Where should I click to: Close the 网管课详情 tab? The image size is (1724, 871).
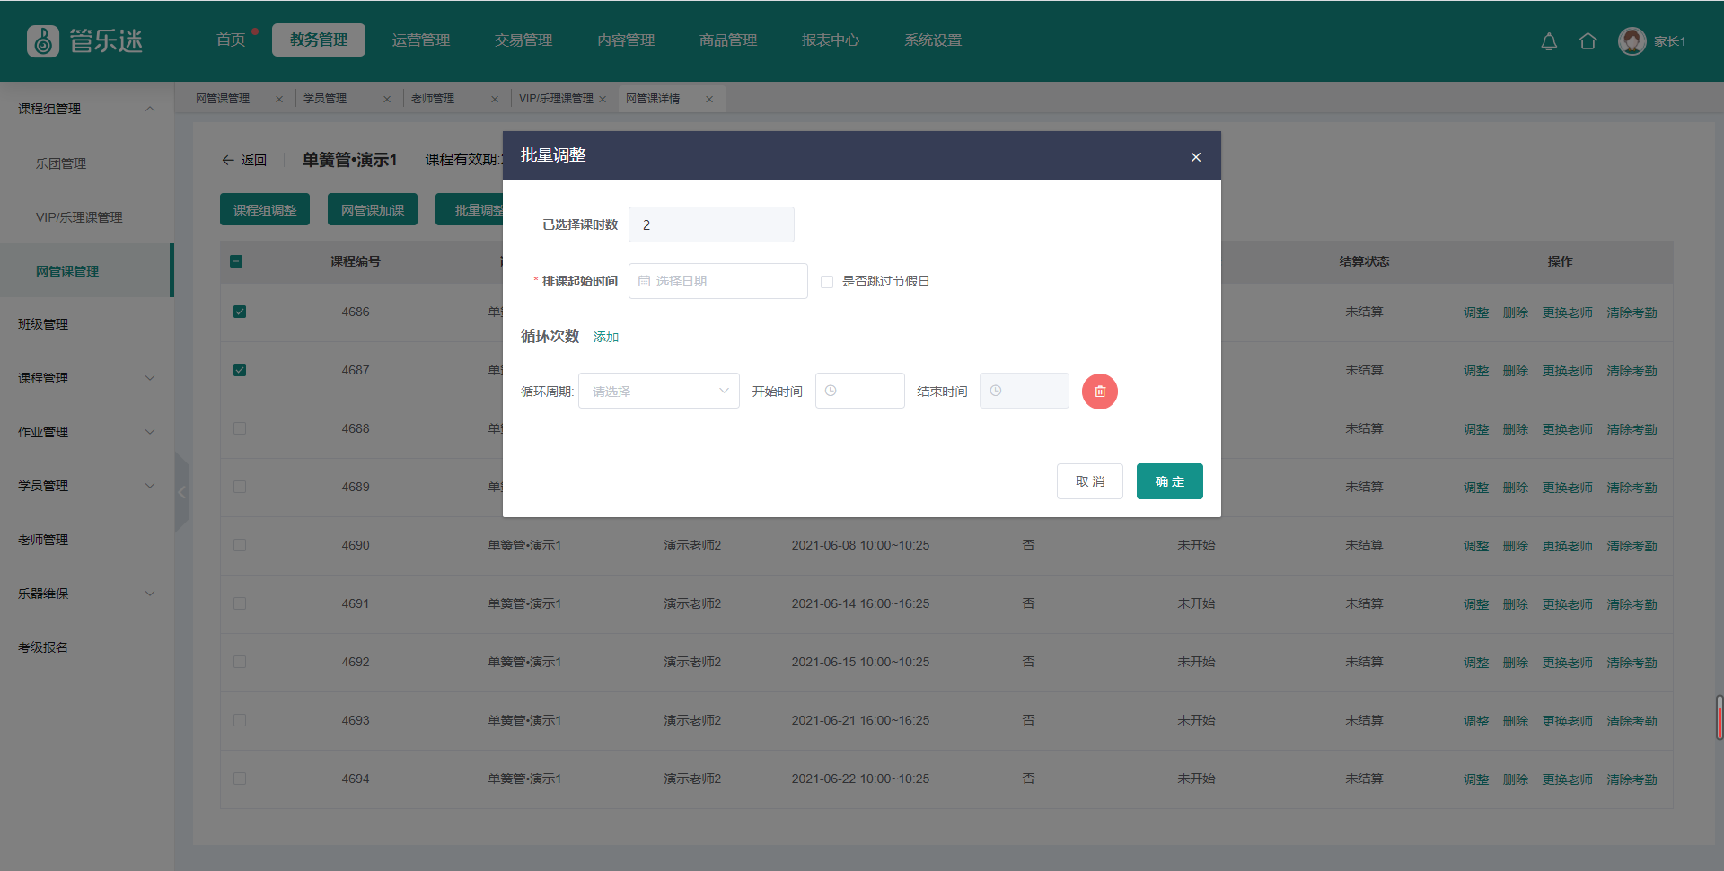(x=709, y=99)
